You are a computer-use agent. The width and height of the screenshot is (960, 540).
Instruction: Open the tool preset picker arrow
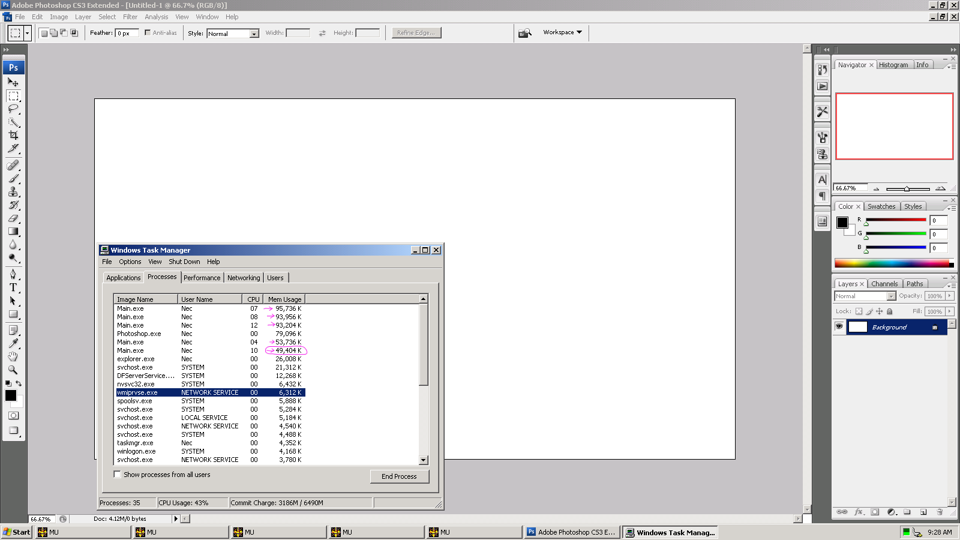(x=28, y=33)
